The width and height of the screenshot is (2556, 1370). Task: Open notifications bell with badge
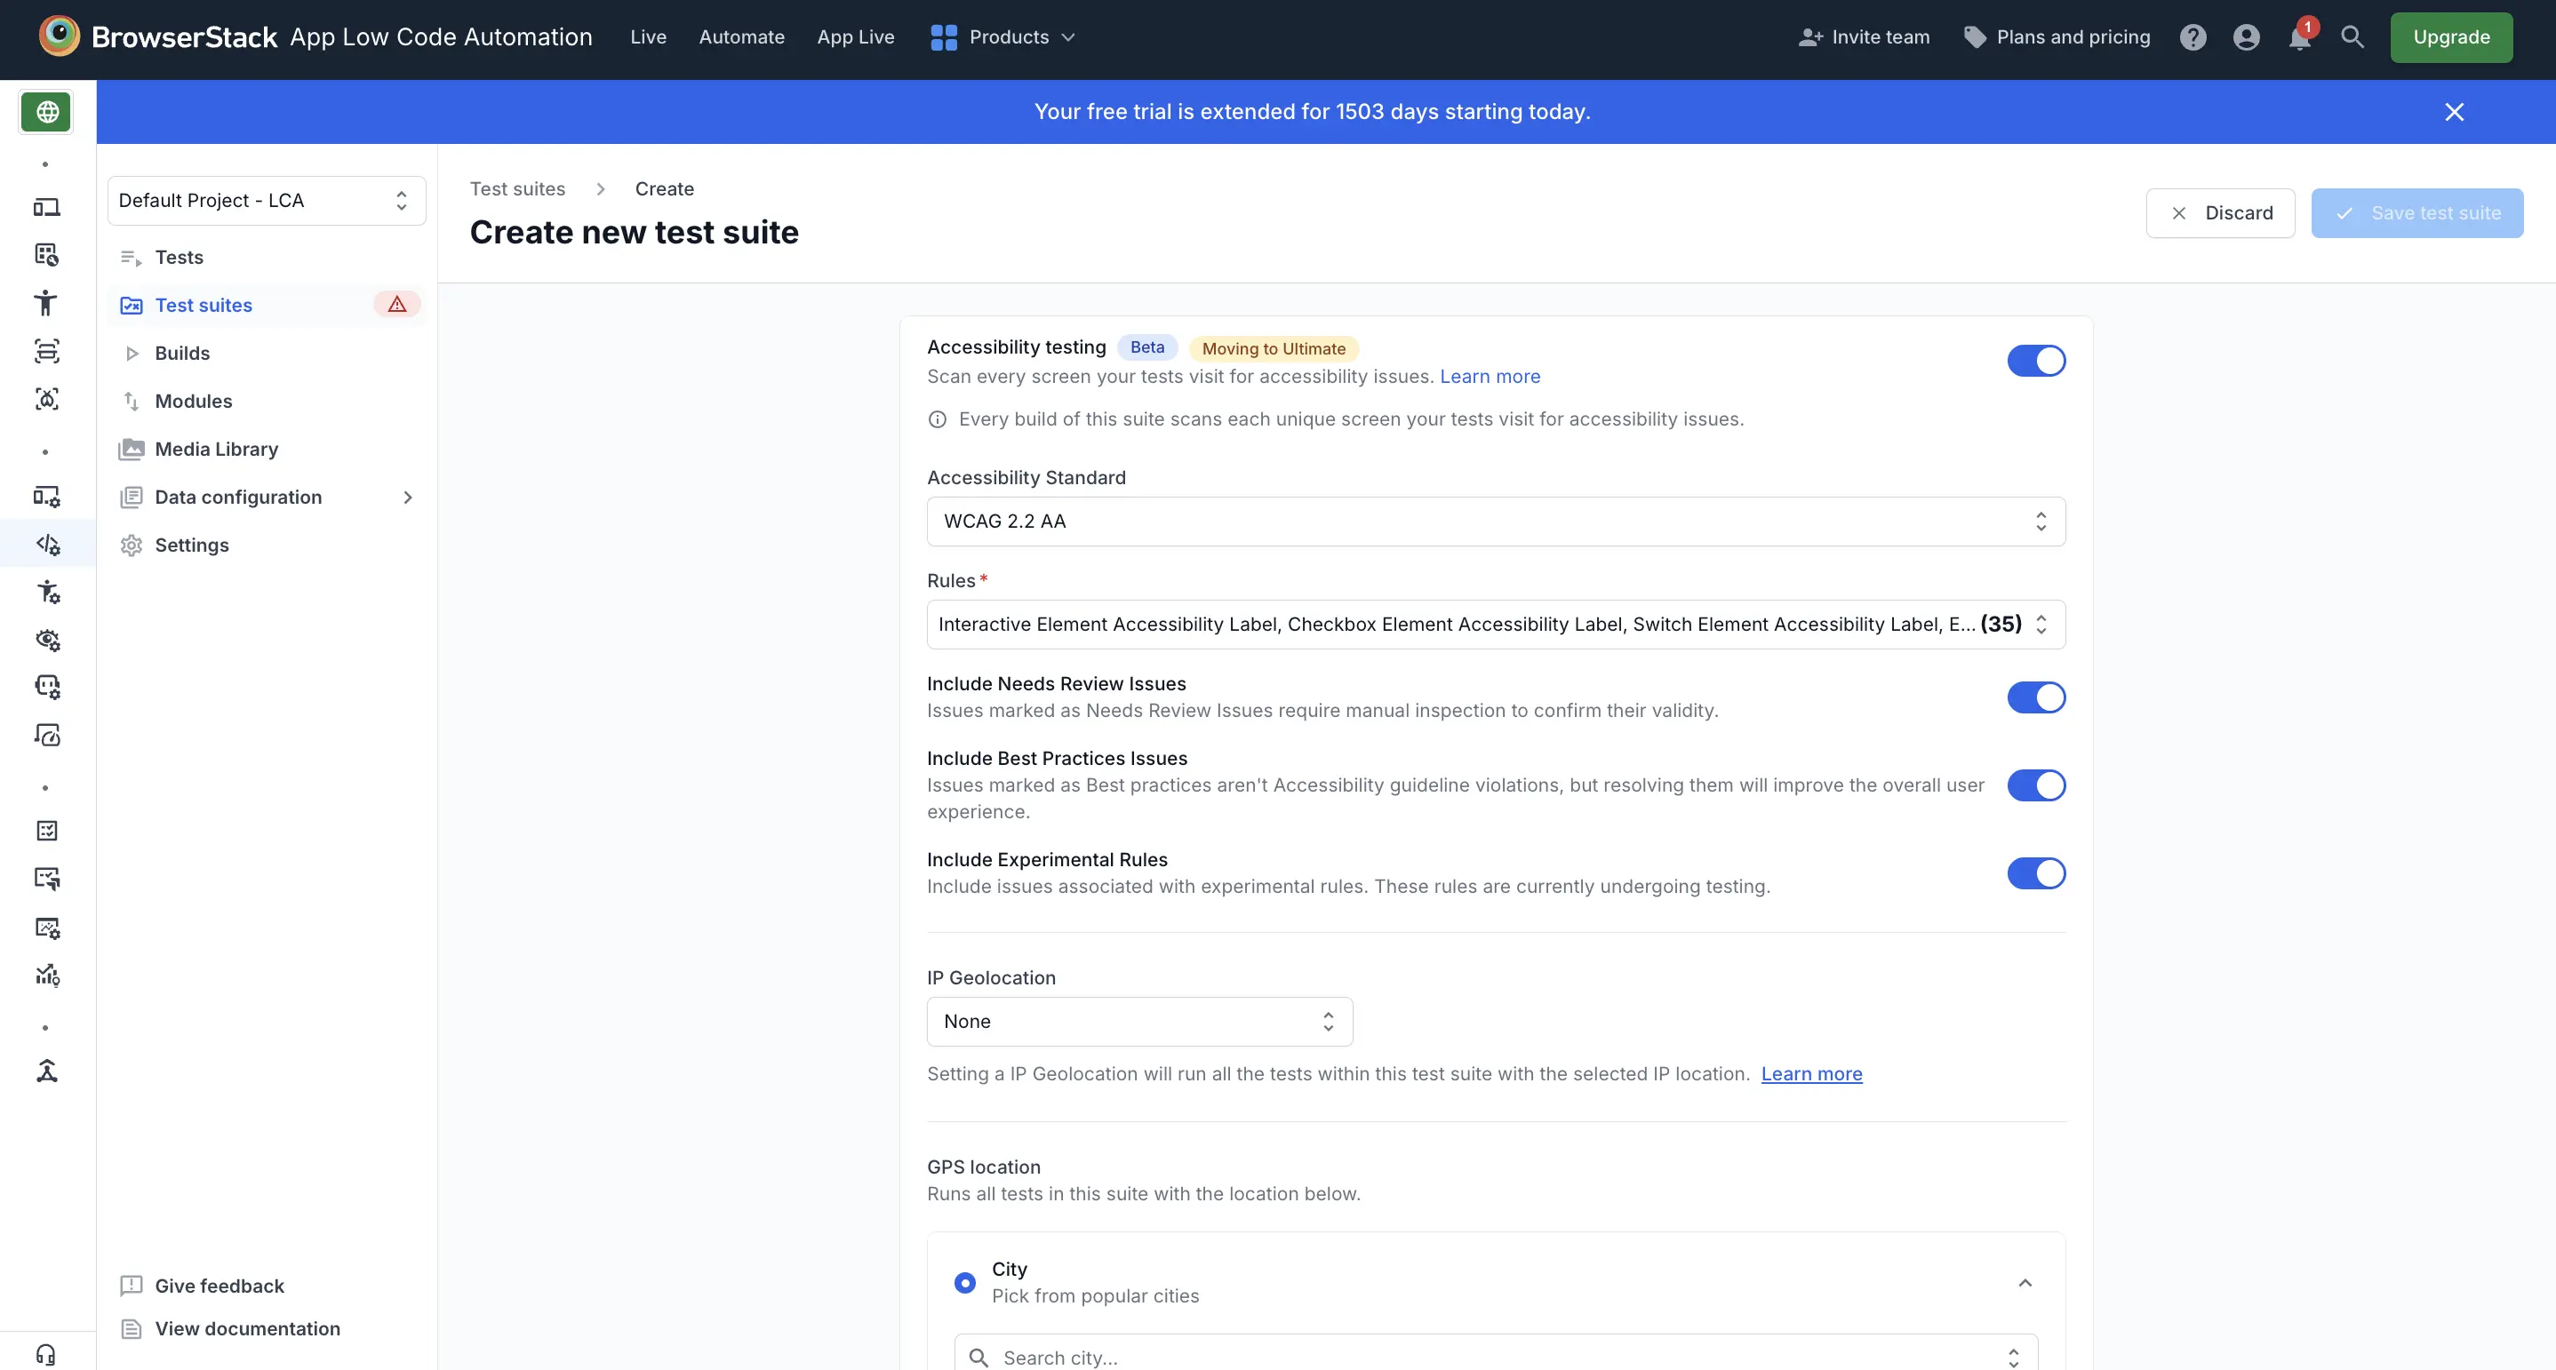point(2300,36)
